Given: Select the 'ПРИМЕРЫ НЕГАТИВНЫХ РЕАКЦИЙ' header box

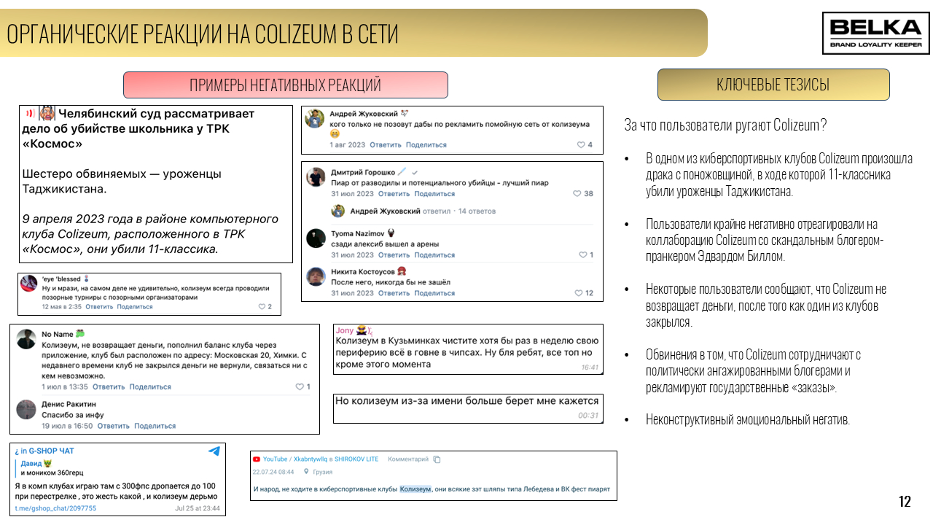Looking at the screenshot, I should click(285, 85).
